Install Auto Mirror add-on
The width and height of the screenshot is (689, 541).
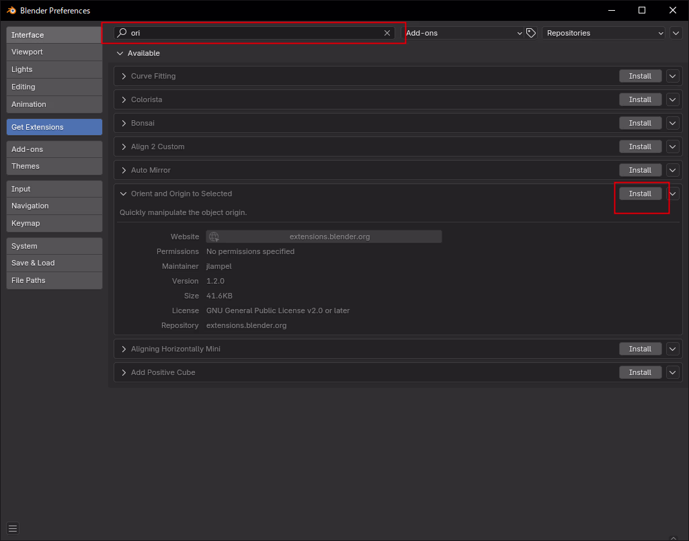(x=640, y=170)
